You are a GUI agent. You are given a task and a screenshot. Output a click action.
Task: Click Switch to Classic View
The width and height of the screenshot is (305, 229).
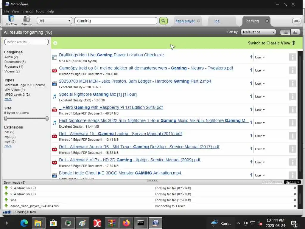(272, 43)
